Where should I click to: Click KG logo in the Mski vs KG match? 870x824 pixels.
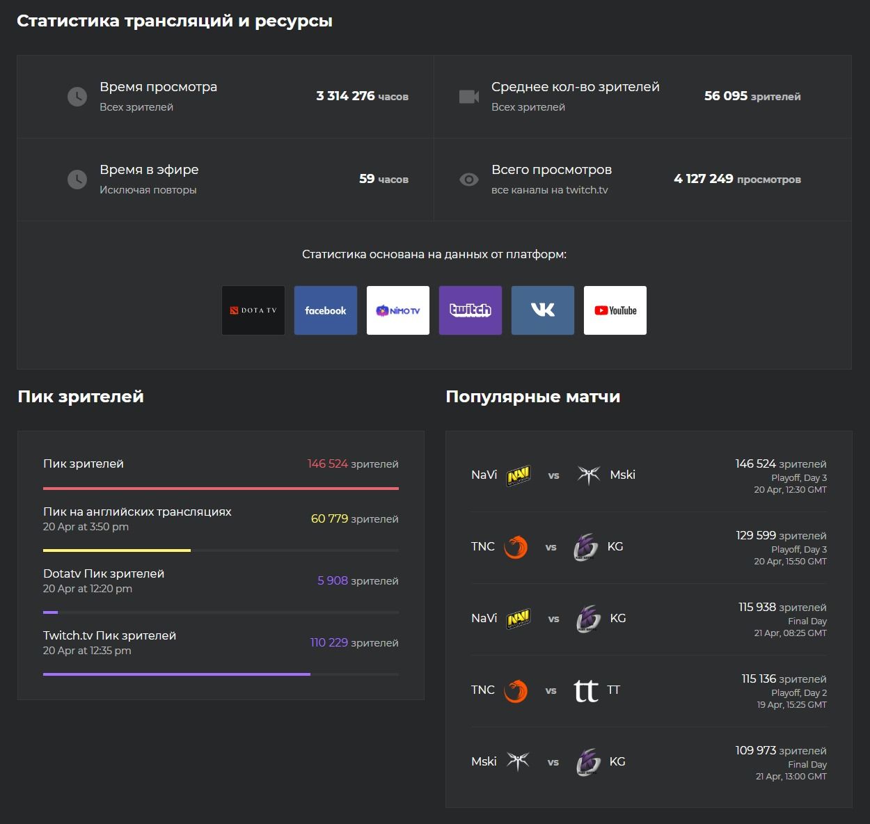click(x=589, y=762)
